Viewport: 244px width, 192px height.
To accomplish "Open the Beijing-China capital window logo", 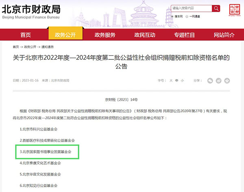I will (x=235, y=10).
